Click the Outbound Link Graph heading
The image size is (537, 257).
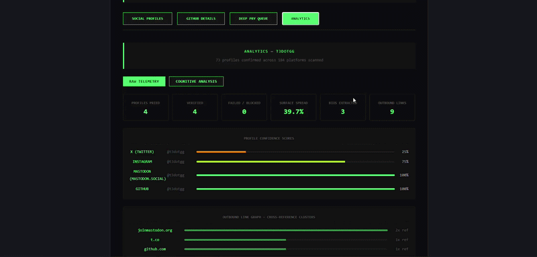click(269, 217)
